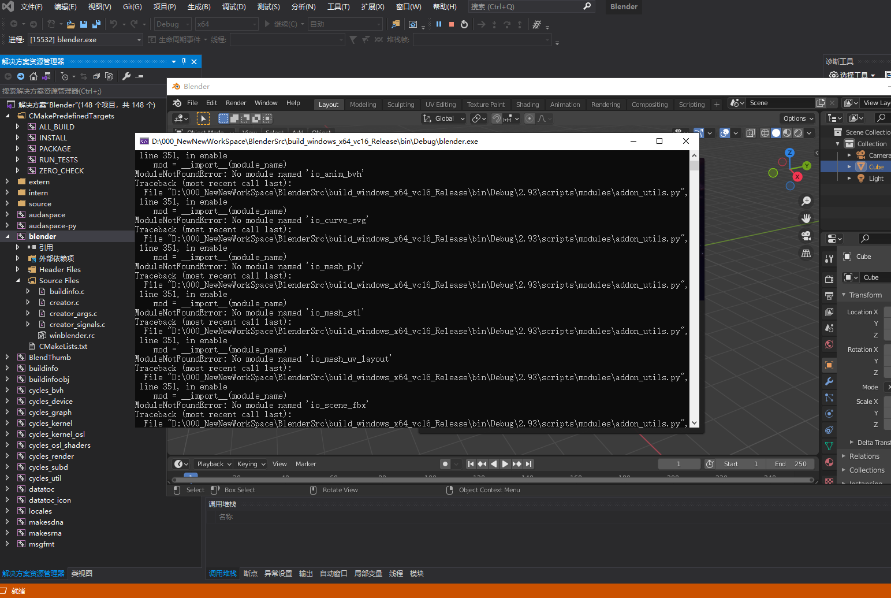Open Modifier properties wrench tab
891x598 pixels.
pos(829,381)
